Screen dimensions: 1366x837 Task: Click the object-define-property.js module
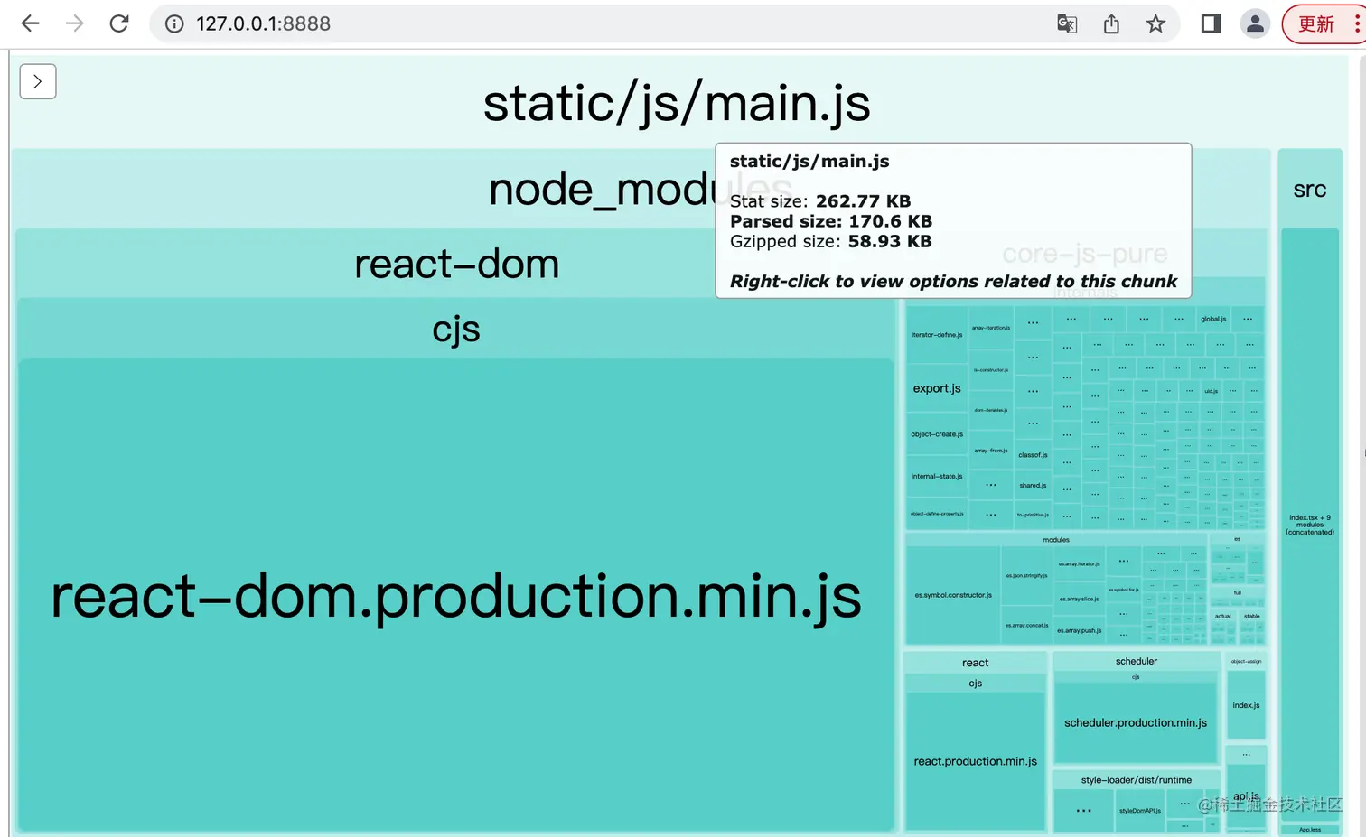pyautogui.click(x=937, y=514)
